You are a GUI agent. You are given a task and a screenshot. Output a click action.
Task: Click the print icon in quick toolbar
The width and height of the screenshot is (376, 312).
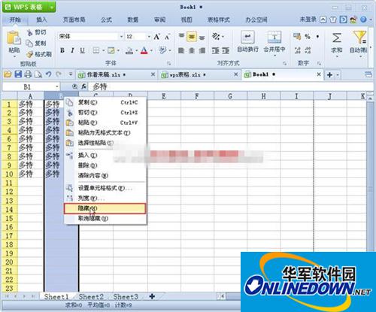coord(28,74)
